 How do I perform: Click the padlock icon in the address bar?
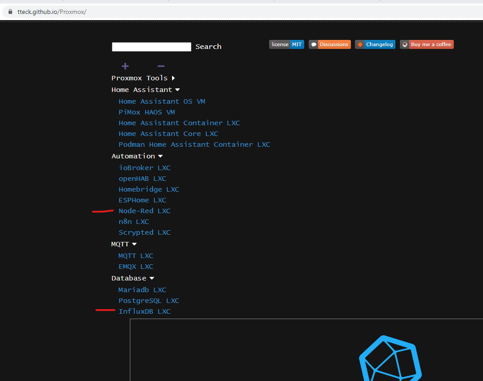click(x=10, y=12)
